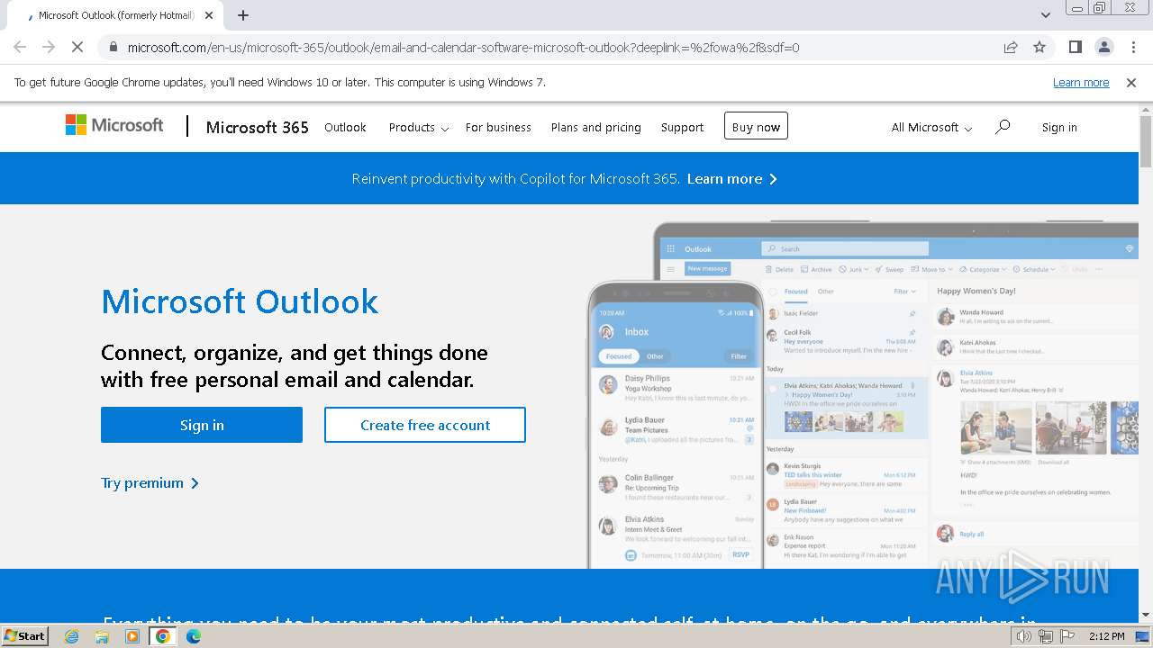The image size is (1153, 648).
Task: Open the Action Center flag icon
Action: point(1067,636)
